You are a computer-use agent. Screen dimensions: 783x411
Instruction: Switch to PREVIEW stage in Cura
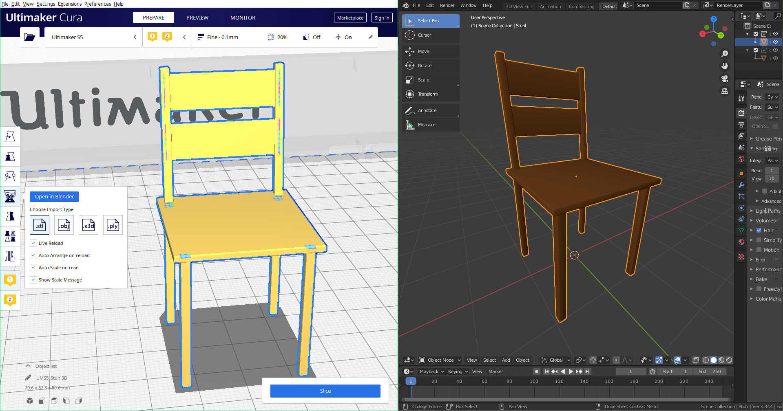click(x=197, y=18)
